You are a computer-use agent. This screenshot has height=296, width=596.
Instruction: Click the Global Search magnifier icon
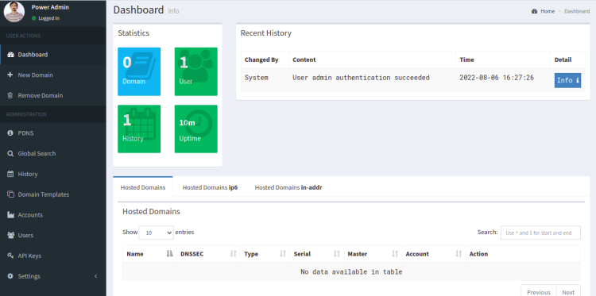click(x=10, y=154)
